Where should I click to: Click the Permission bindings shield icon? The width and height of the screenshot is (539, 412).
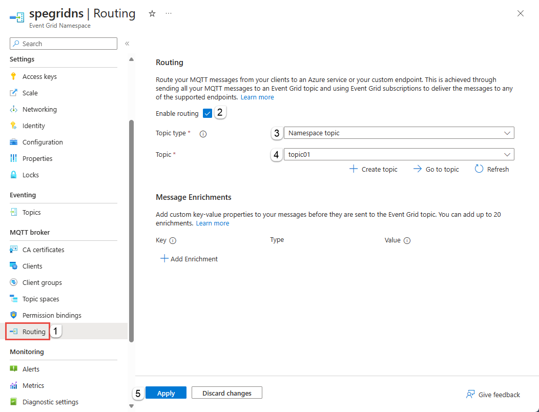[x=13, y=315]
